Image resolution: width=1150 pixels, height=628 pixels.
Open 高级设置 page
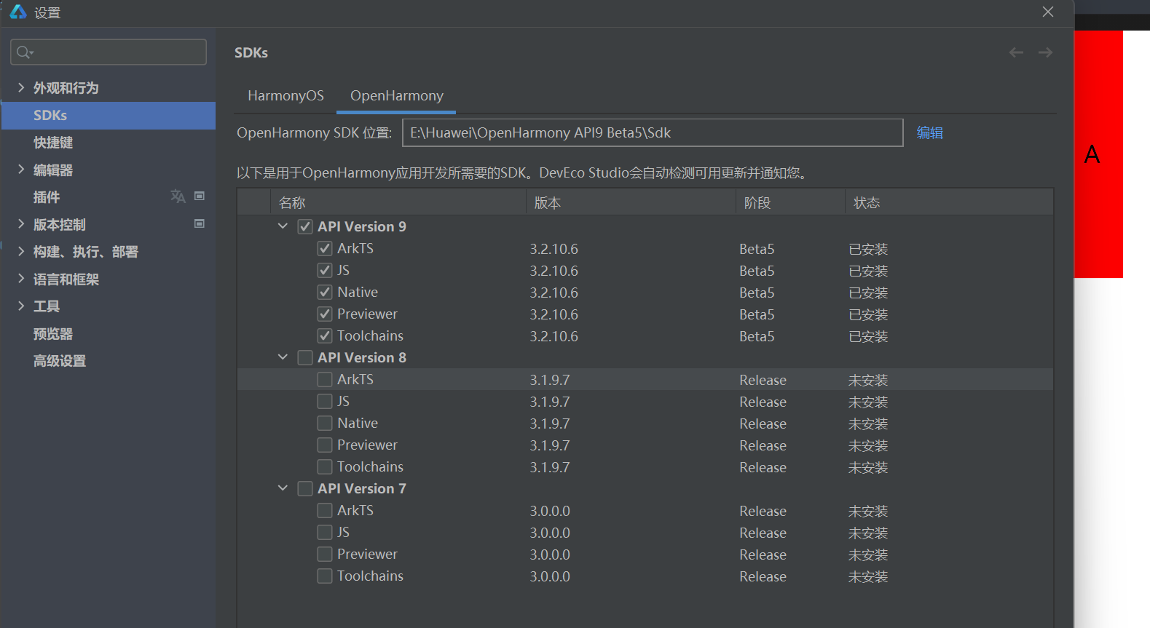coord(60,361)
